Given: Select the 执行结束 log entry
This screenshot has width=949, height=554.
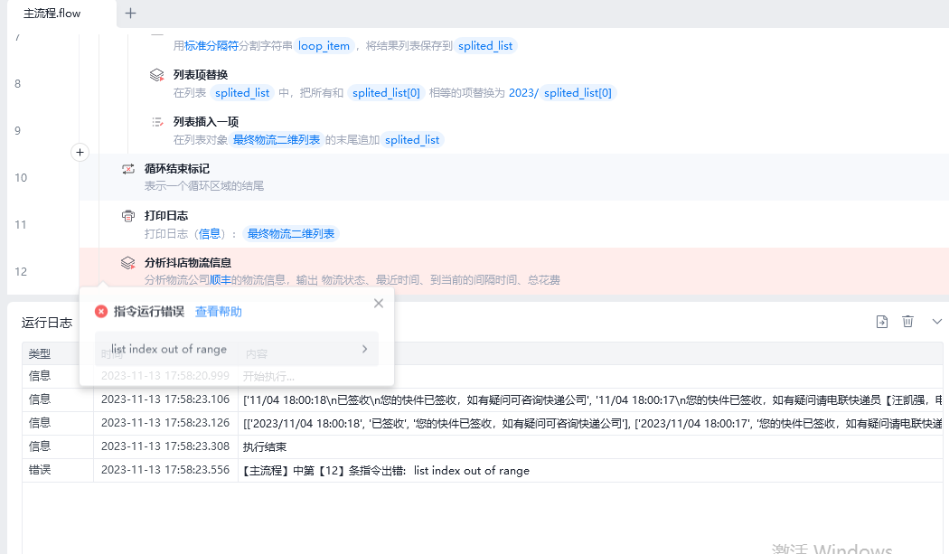Looking at the screenshot, I should pyautogui.click(x=263, y=446).
